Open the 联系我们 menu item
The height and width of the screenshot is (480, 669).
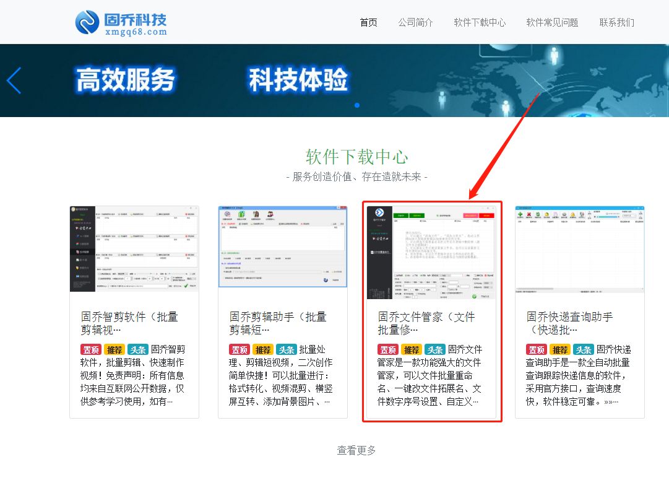click(616, 22)
